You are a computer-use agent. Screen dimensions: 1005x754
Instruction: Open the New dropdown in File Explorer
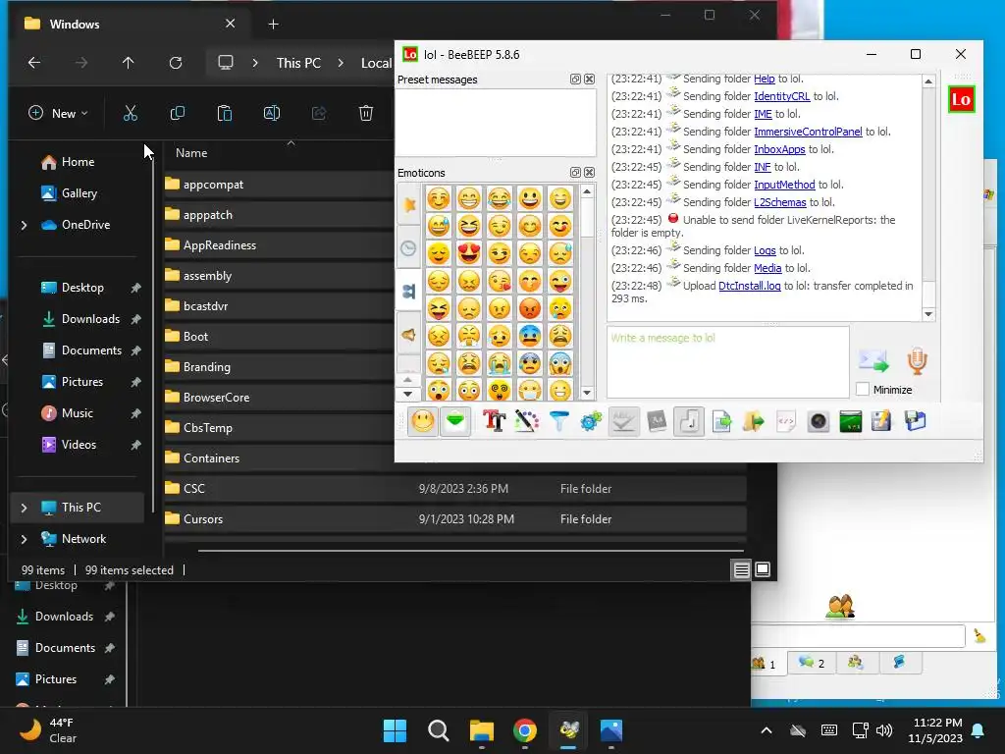point(58,114)
